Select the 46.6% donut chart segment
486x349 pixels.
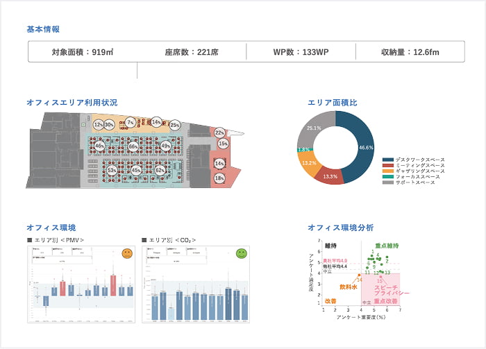[x=364, y=147]
